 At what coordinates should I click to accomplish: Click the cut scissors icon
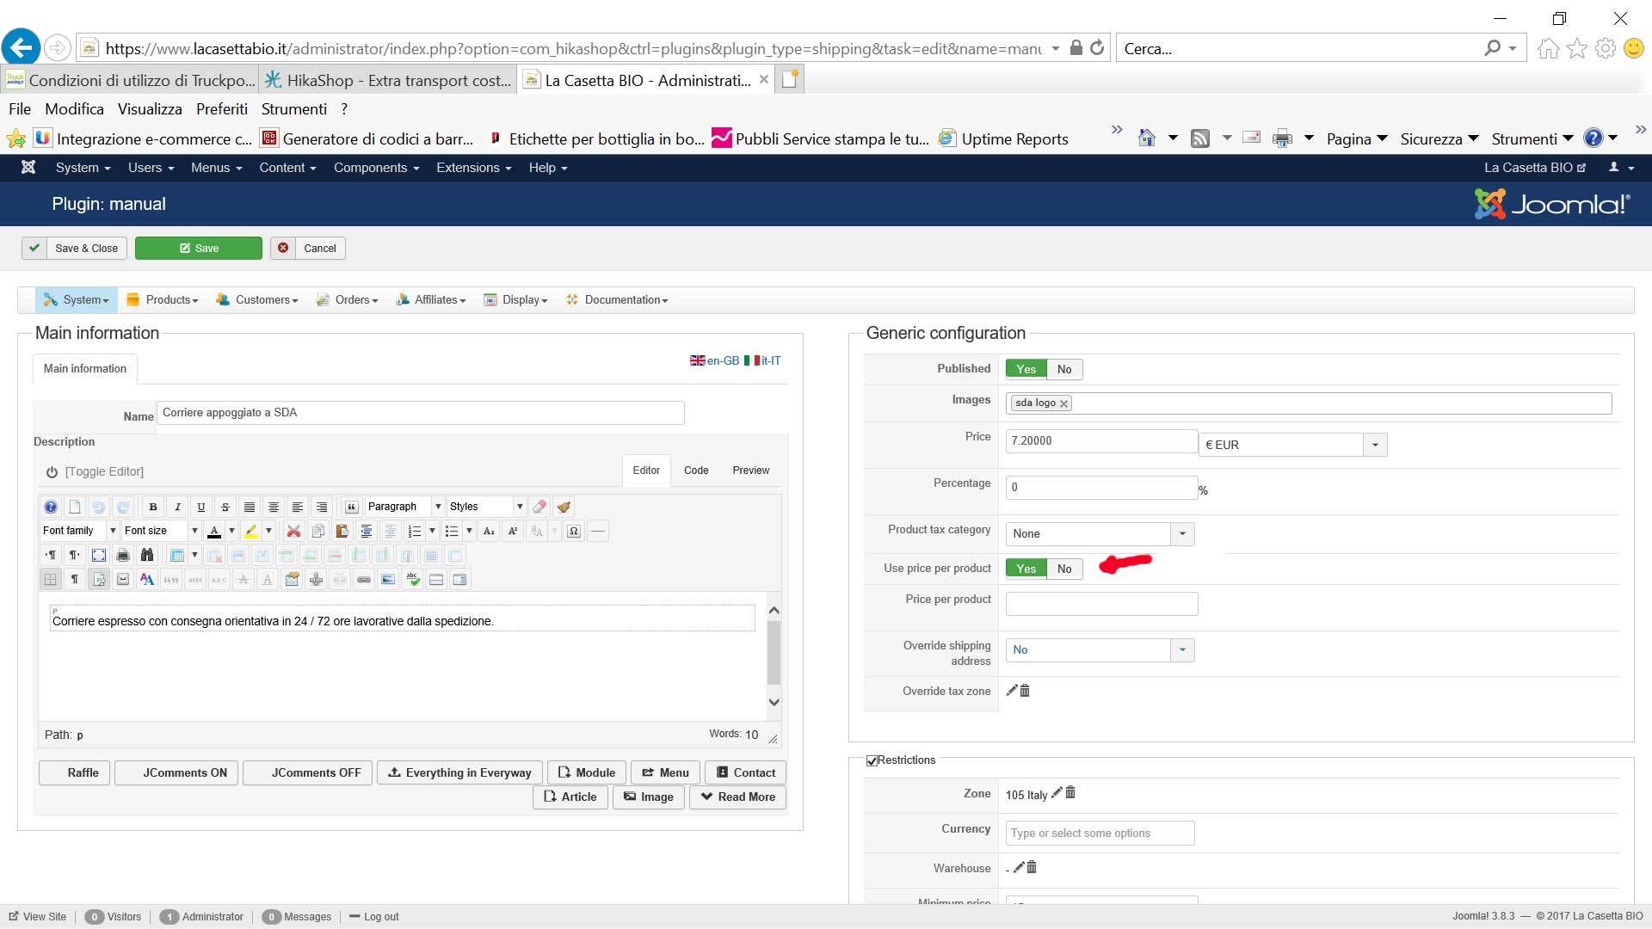tap(293, 531)
